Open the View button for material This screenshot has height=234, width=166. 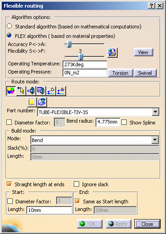tap(143, 52)
